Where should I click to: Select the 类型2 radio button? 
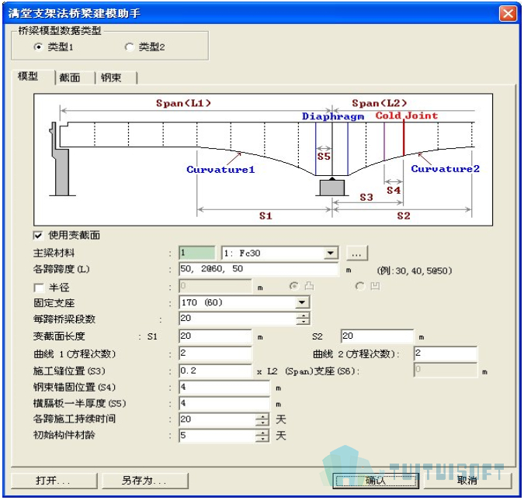point(130,47)
